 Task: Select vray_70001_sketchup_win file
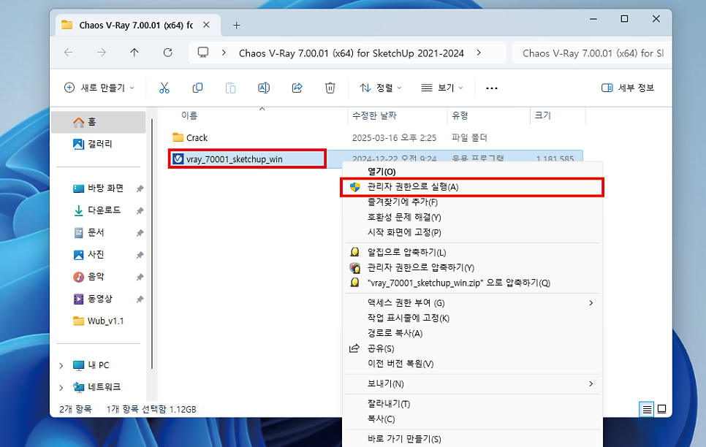click(x=247, y=159)
